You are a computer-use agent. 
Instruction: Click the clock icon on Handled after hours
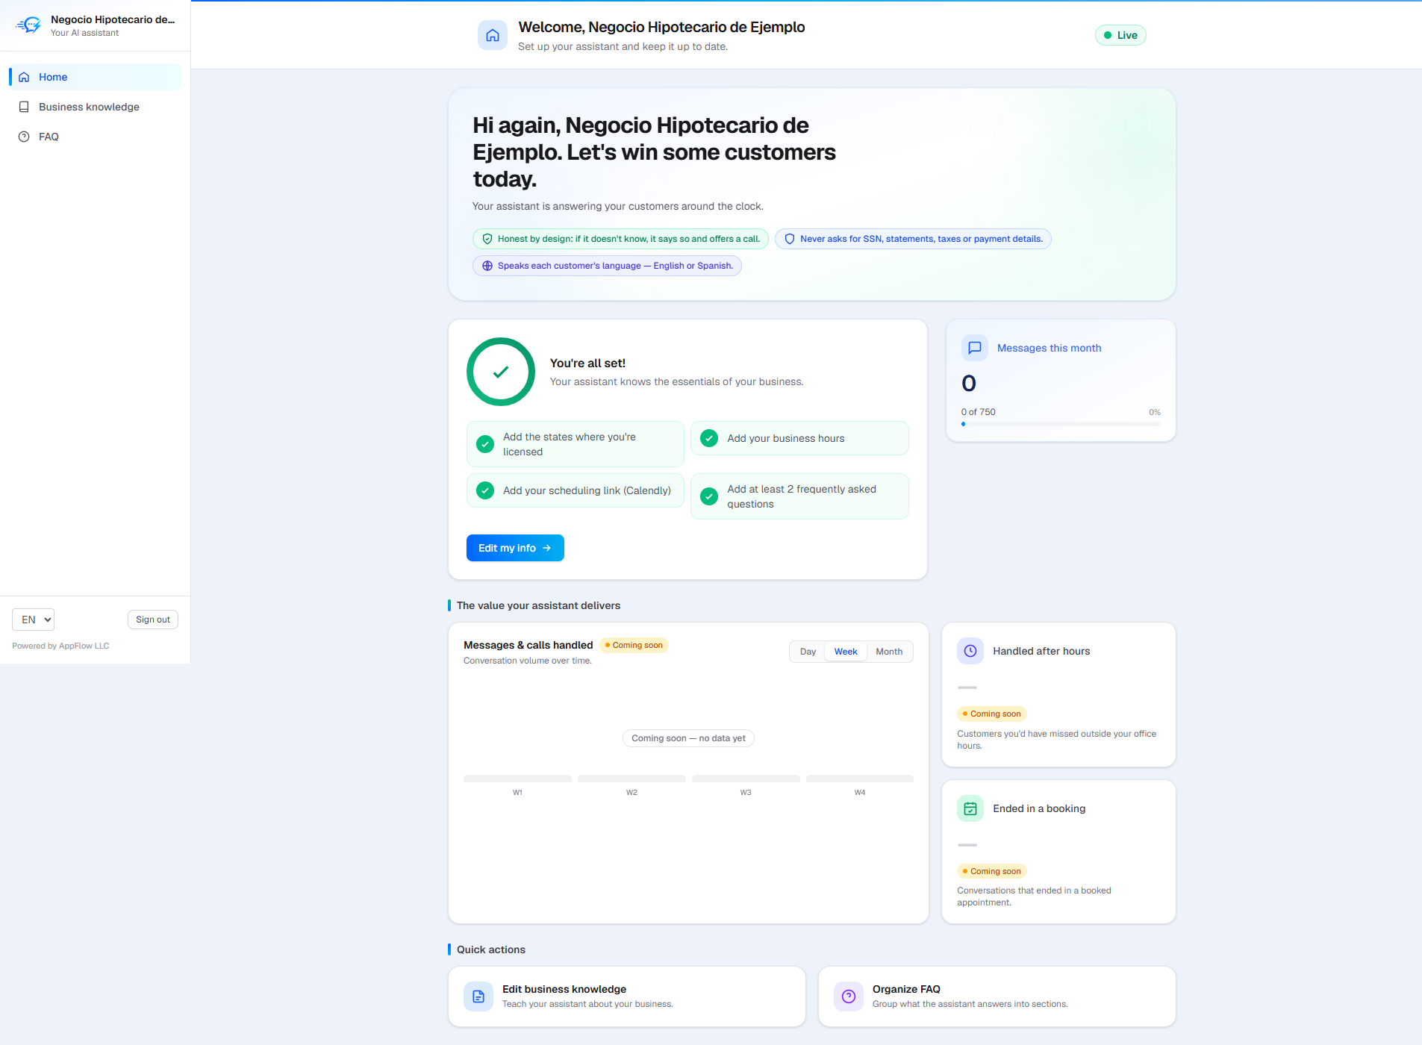(x=970, y=651)
